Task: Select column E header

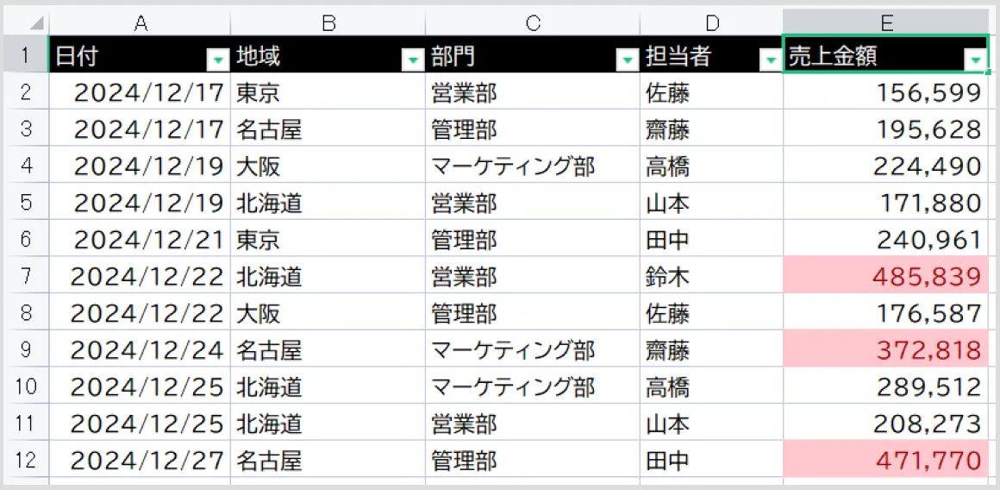Action: click(x=885, y=23)
